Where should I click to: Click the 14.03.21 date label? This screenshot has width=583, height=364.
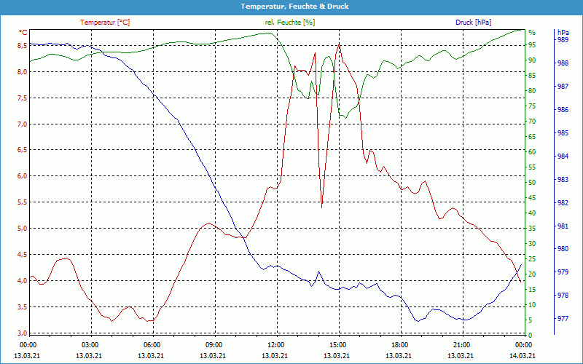pyautogui.click(x=523, y=355)
